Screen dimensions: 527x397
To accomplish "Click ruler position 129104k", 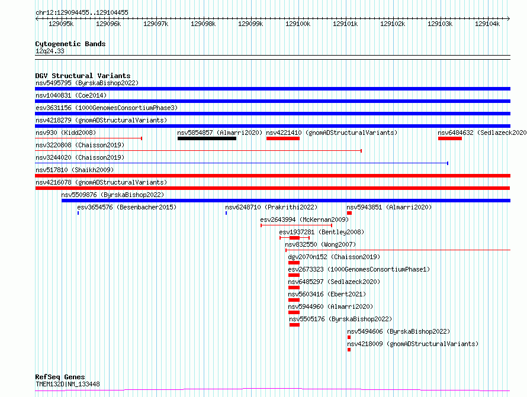I will pos(487,24).
